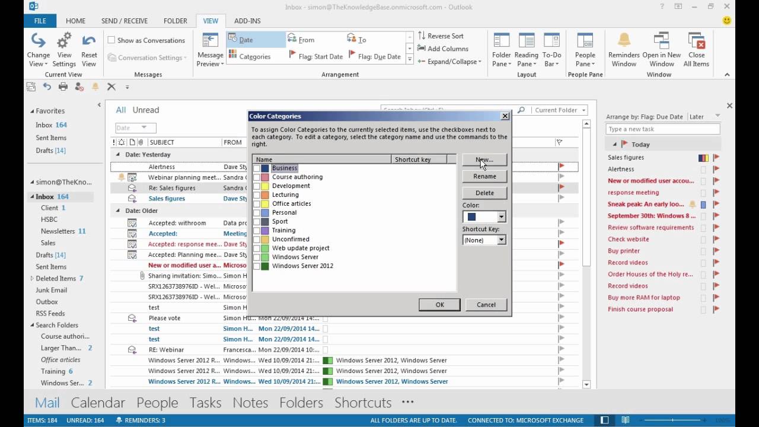Viewport: 759px width, 427px height.
Task: Click the Undo icon in quick access toolbar
Action: (47, 87)
